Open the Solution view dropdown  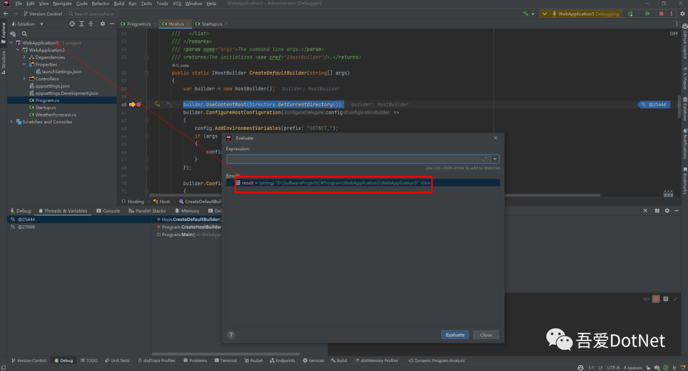(x=41, y=24)
